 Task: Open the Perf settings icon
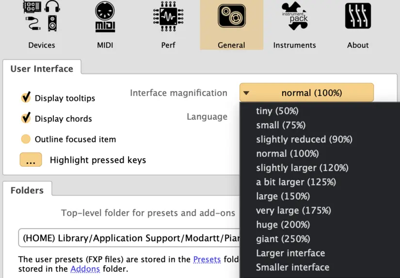[168, 17]
